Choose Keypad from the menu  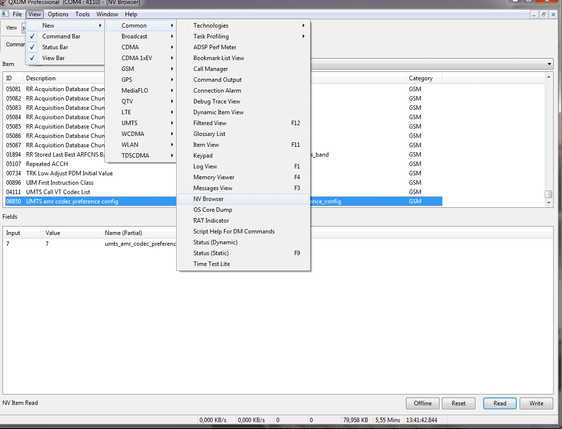point(244,155)
